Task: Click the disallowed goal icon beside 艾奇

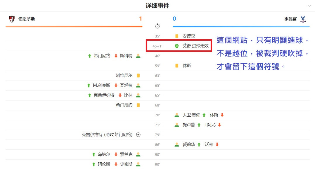Action: coord(177,46)
